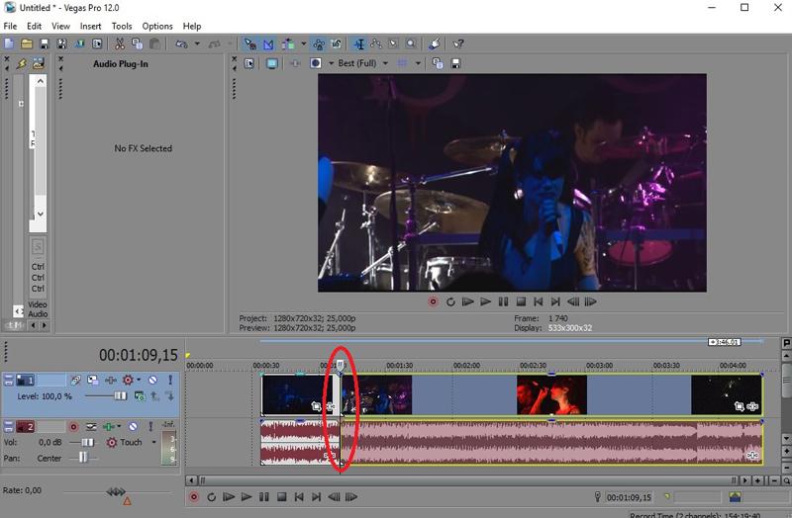Mute video track 1
This screenshot has width=792, height=518.
coord(152,380)
